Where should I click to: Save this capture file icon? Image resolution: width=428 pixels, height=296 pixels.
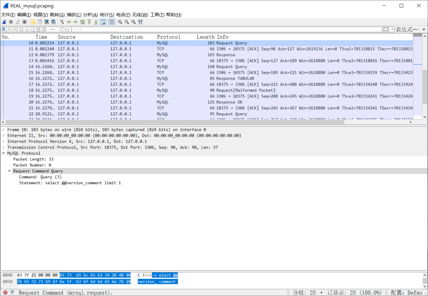(40, 22)
